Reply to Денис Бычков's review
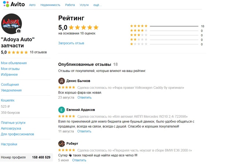Image resolution: width=225 pixels, height=164 pixels. [x=84, y=97]
